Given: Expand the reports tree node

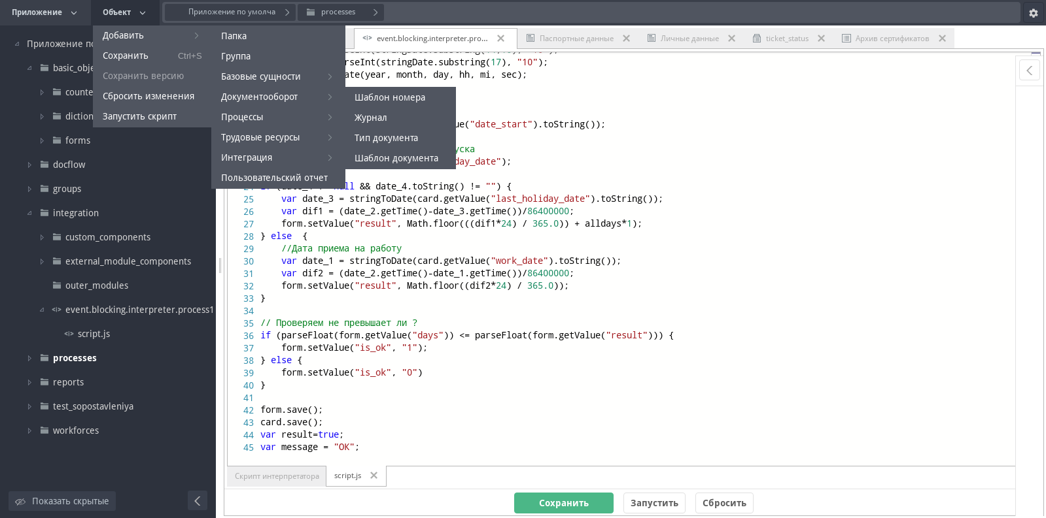Looking at the screenshot, I should point(29,382).
